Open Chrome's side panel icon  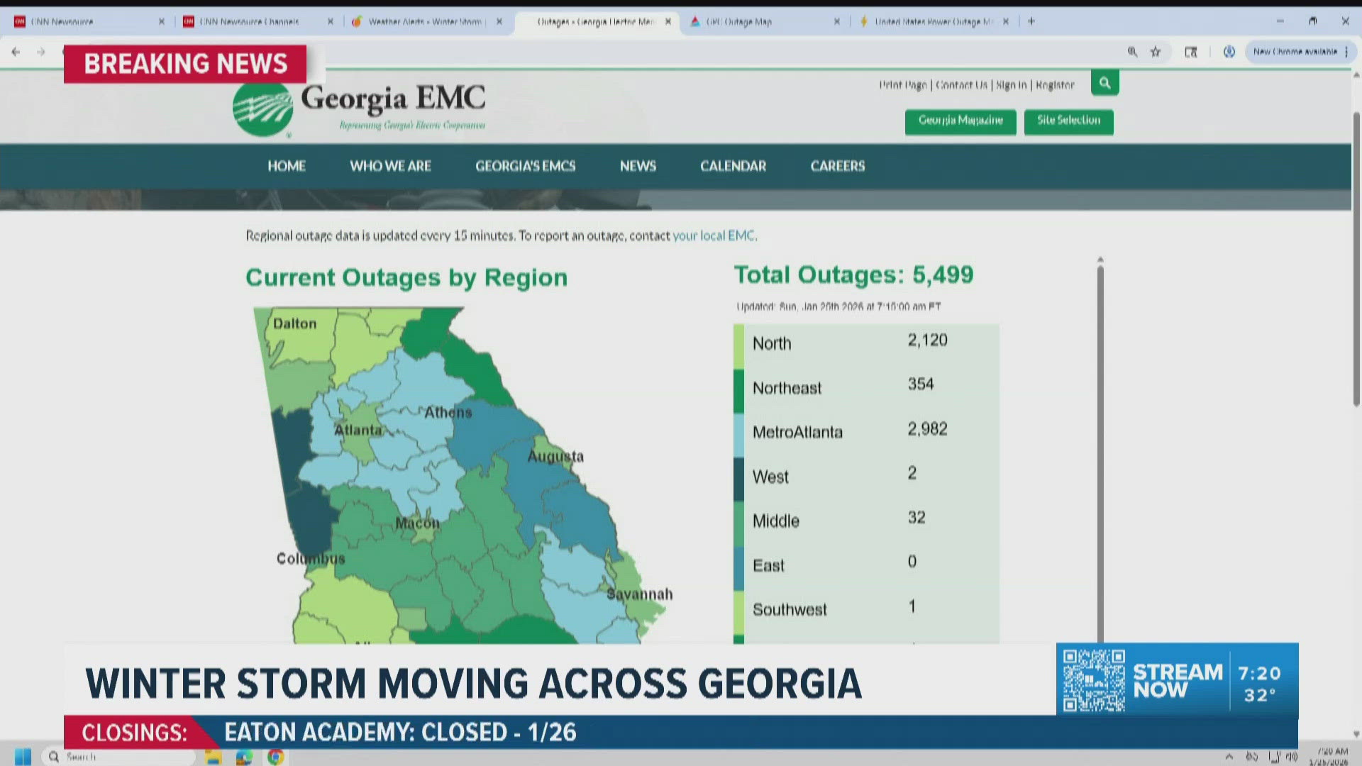point(1190,52)
